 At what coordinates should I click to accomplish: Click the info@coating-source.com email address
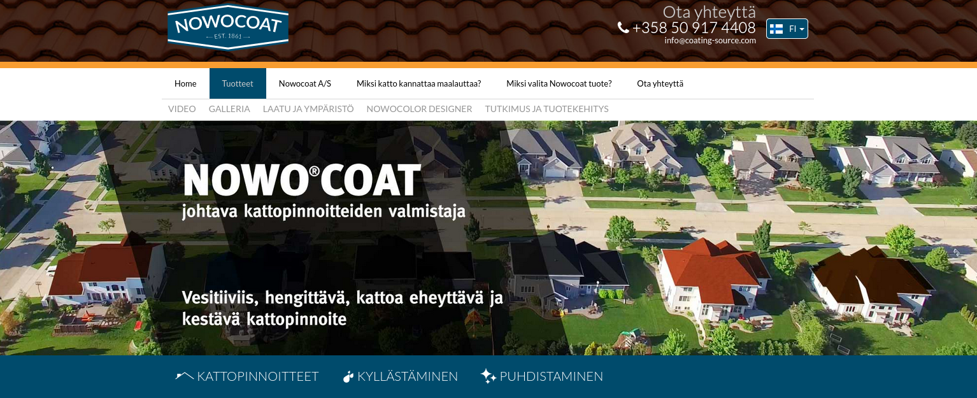click(x=710, y=40)
